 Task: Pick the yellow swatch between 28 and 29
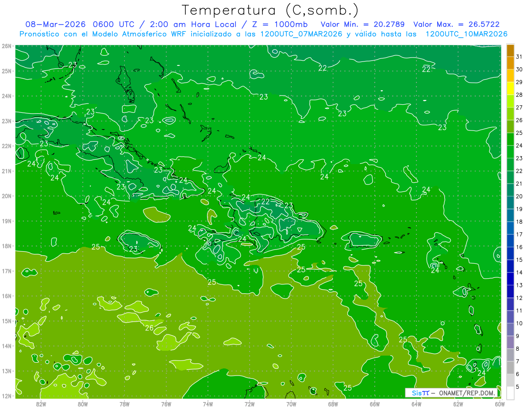tap(510, 88)
